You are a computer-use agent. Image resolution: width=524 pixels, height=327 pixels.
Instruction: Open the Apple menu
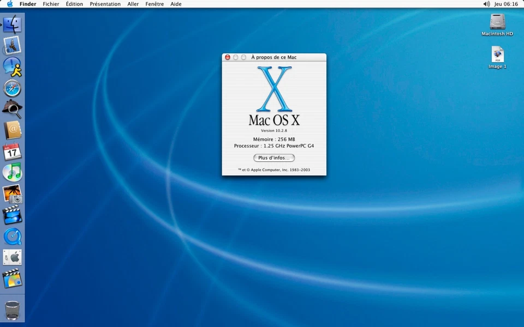tap(10, 4)
